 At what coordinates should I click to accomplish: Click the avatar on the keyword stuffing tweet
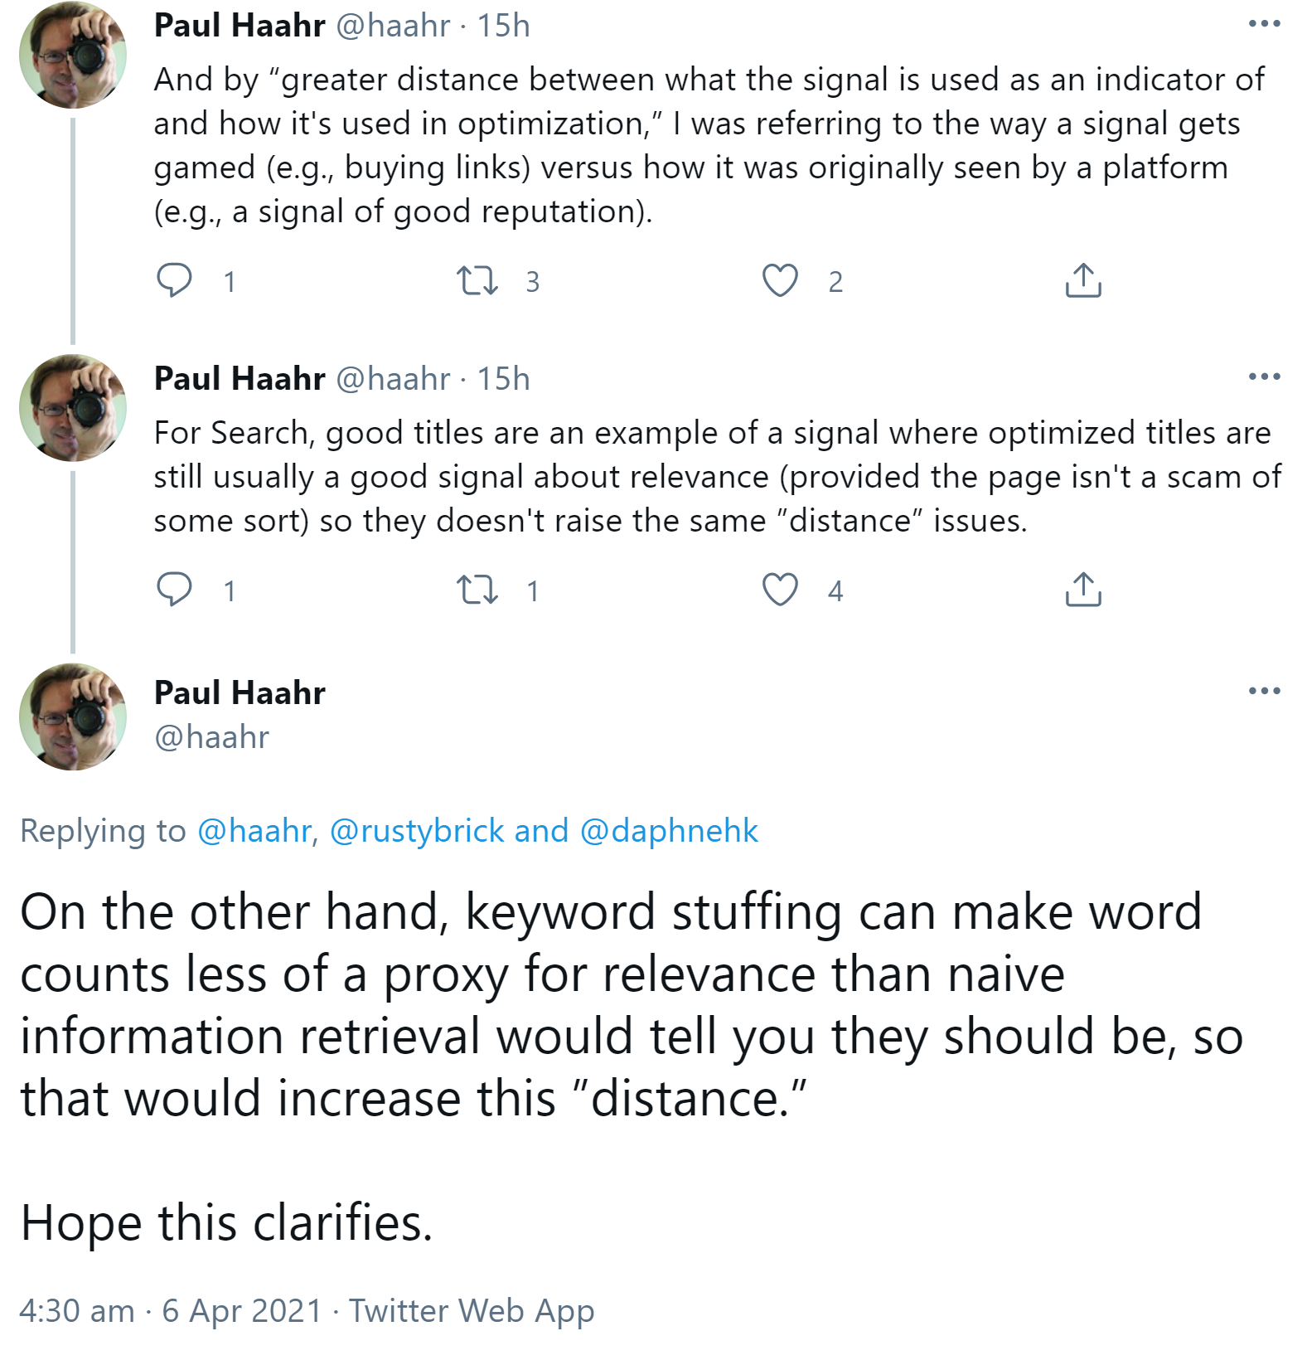75,720
